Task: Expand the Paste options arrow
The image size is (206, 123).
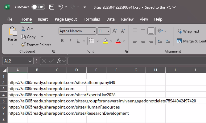Action: 12,44
